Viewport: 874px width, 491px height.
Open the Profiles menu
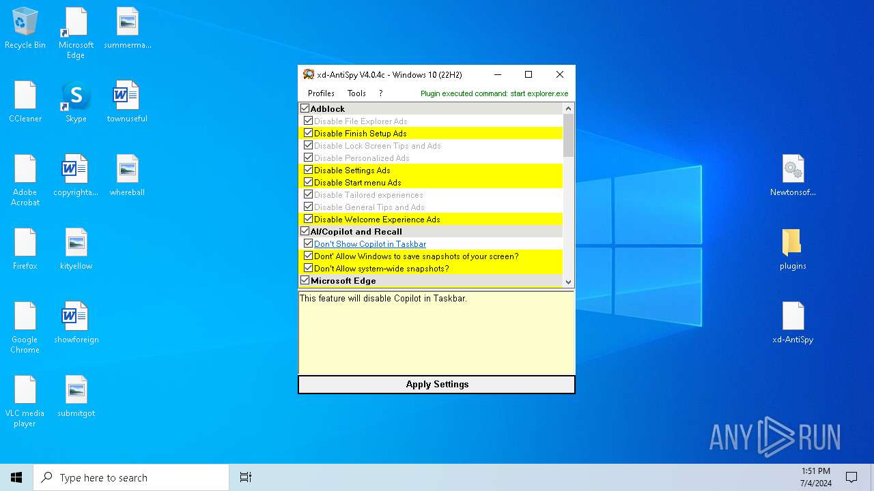pos(321,93)
